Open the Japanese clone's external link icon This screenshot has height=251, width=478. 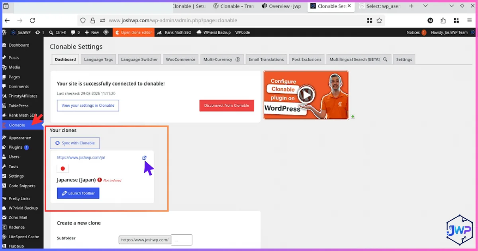[144, 158]
